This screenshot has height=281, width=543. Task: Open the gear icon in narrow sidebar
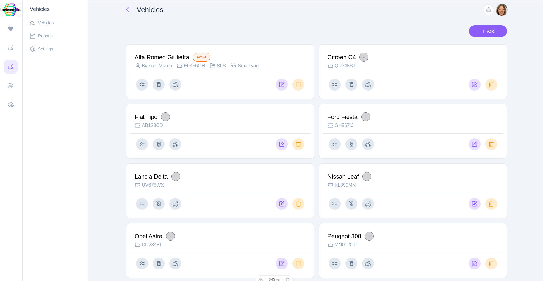[11, 105]
